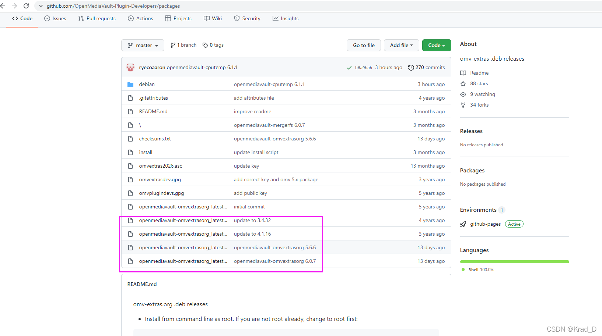The width and height of the screenshot is (602, 336).
Task: Click the ryecoaaron avatar image
Action: [130, 67]
